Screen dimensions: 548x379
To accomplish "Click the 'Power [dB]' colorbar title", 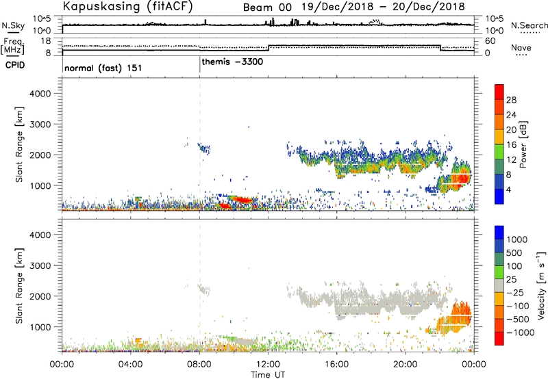I will pos(523,144).
